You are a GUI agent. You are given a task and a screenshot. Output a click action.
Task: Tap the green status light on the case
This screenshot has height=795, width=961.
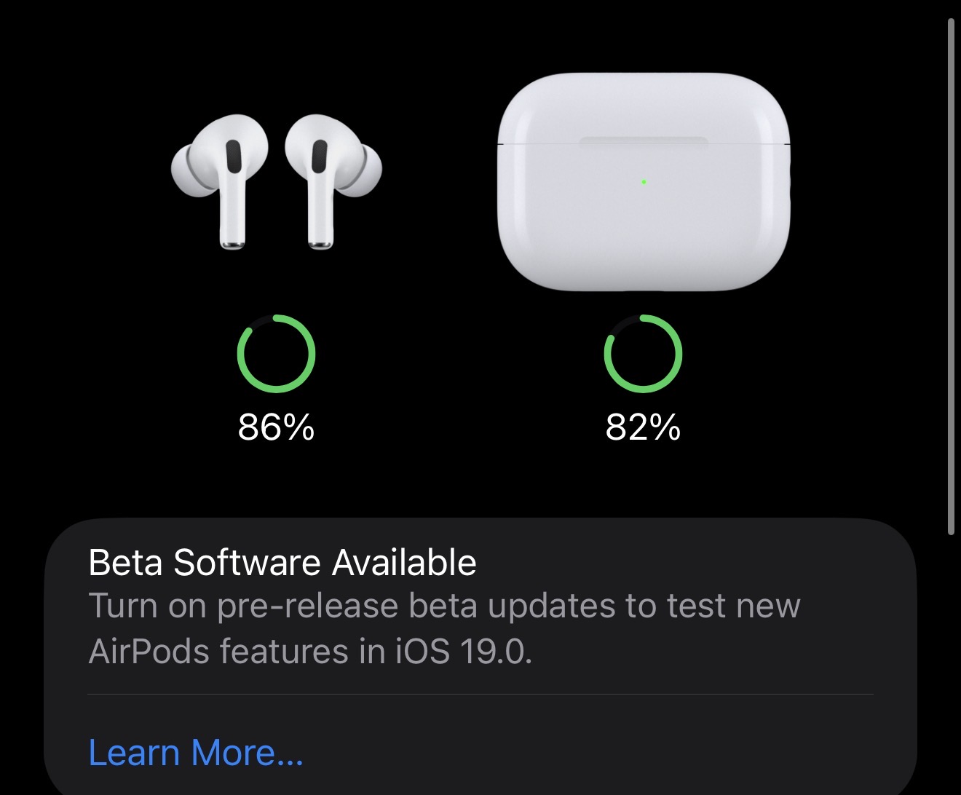pyautogui.click(x=644, y=182)
